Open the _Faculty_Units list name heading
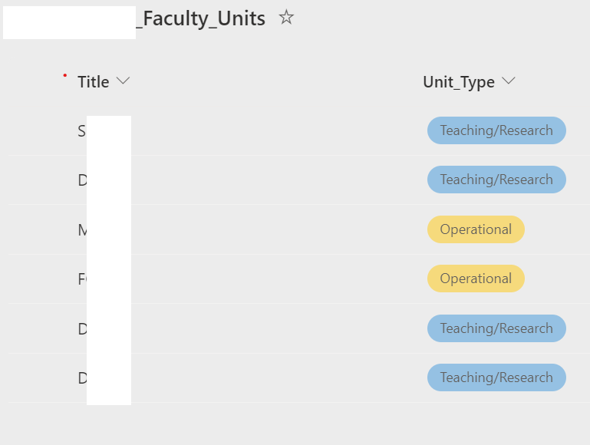590x445 pixels. [201, 19]
